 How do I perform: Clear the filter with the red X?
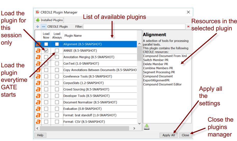click(x=188, y=27)
